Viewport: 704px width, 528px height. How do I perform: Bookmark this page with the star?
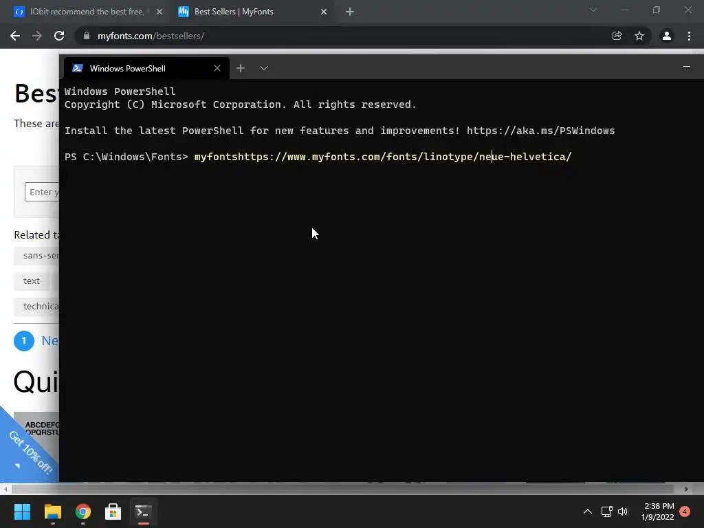click(639, 36)
